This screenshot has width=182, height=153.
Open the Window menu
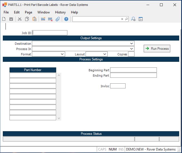(x=44, y=12)
